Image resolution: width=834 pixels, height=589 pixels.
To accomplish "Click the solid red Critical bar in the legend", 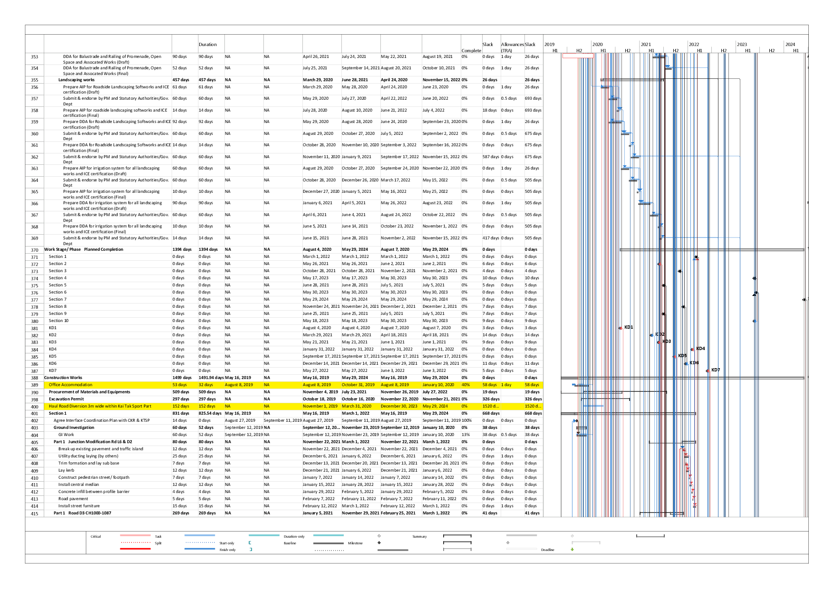I will pos(135,549).
